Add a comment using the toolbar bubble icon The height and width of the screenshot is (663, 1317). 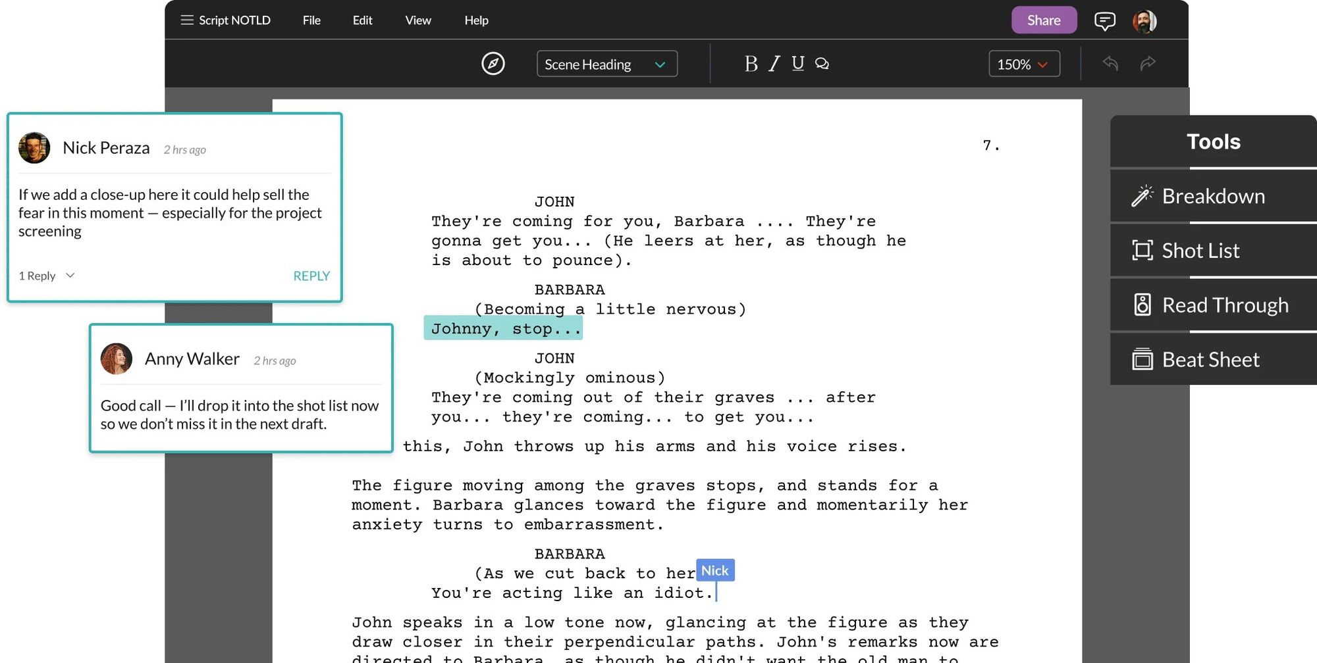tap(822, 64)
